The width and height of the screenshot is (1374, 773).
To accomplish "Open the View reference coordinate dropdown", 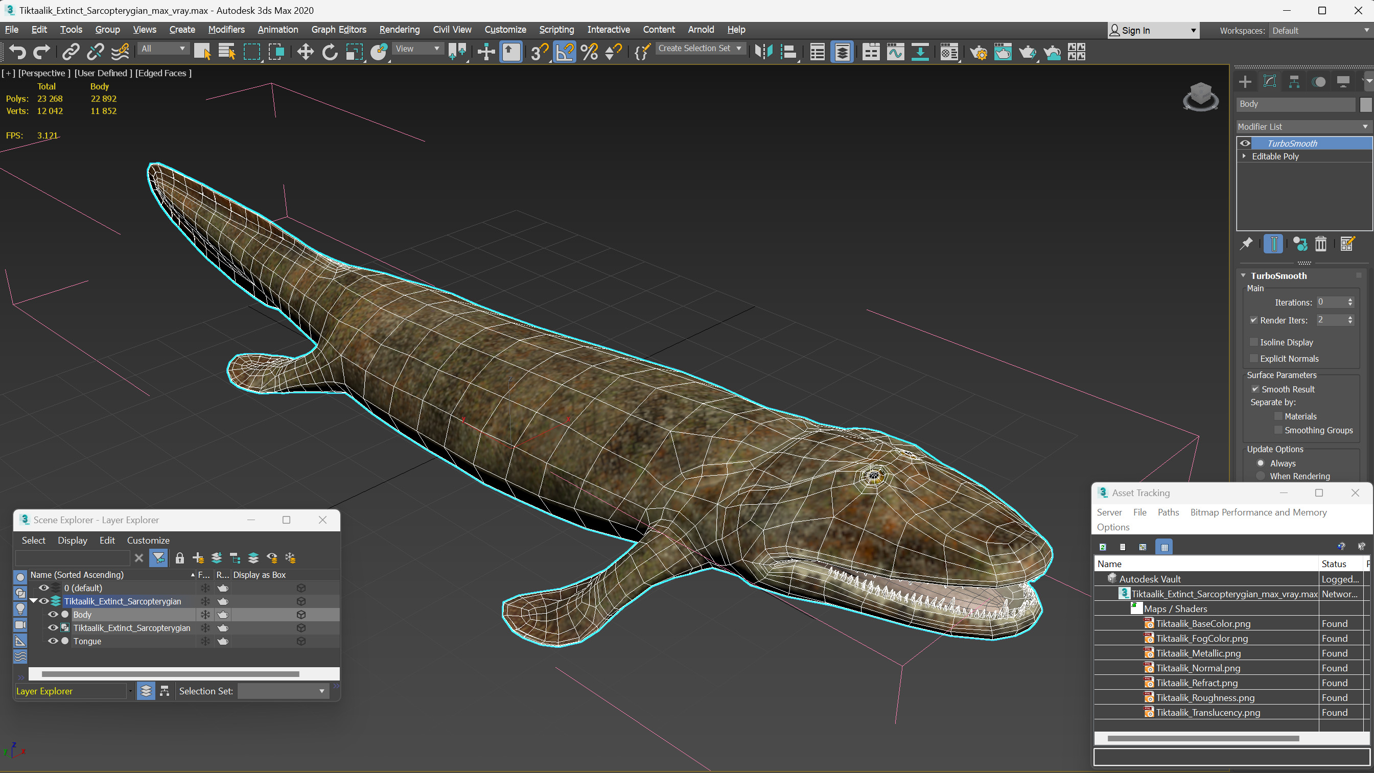I will click(417, 49).
